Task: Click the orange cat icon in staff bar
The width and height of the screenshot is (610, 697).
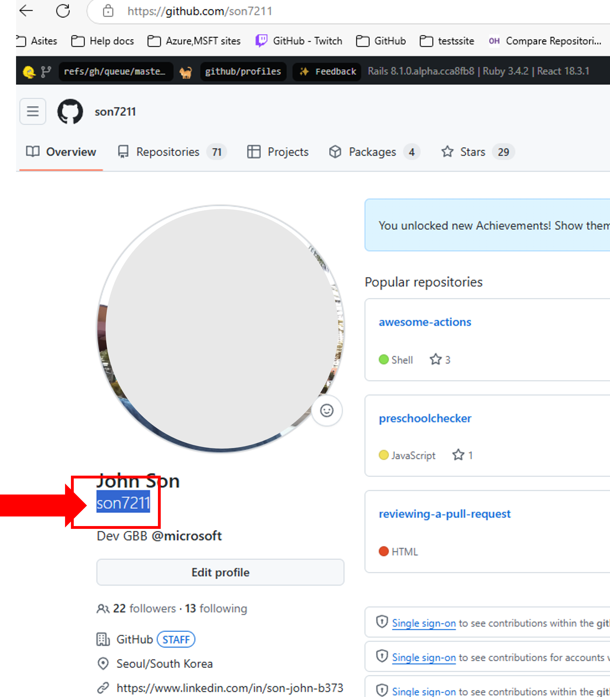Action: (x=186, y=72)
